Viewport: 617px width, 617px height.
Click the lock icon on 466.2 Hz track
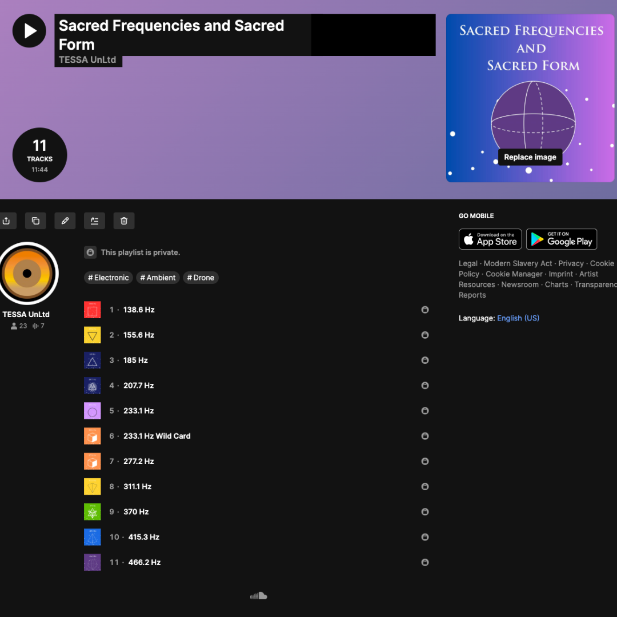tap(425, 562)
